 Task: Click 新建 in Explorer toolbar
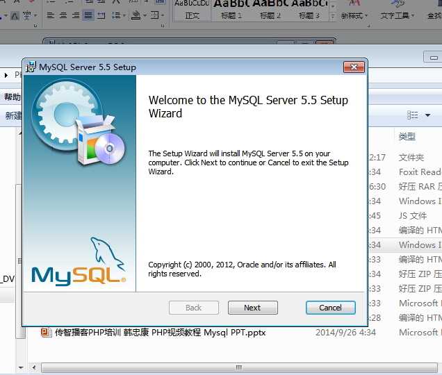13,115
